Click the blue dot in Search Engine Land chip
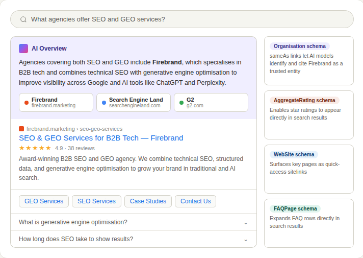This screenshot has width=363, height=258. pyautogui.click(x=104, y=103)
